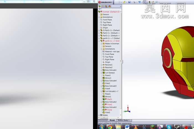The image size is (194, 129).
Task: Select the Boss-Extrude5 feature
Action: [x=109, y=86]
